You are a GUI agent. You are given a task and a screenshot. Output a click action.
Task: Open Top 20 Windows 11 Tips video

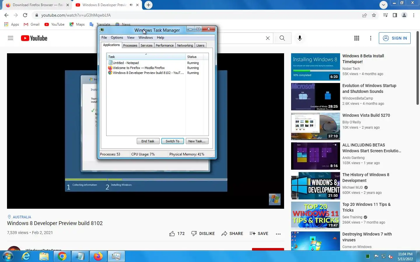coord(315,215)
